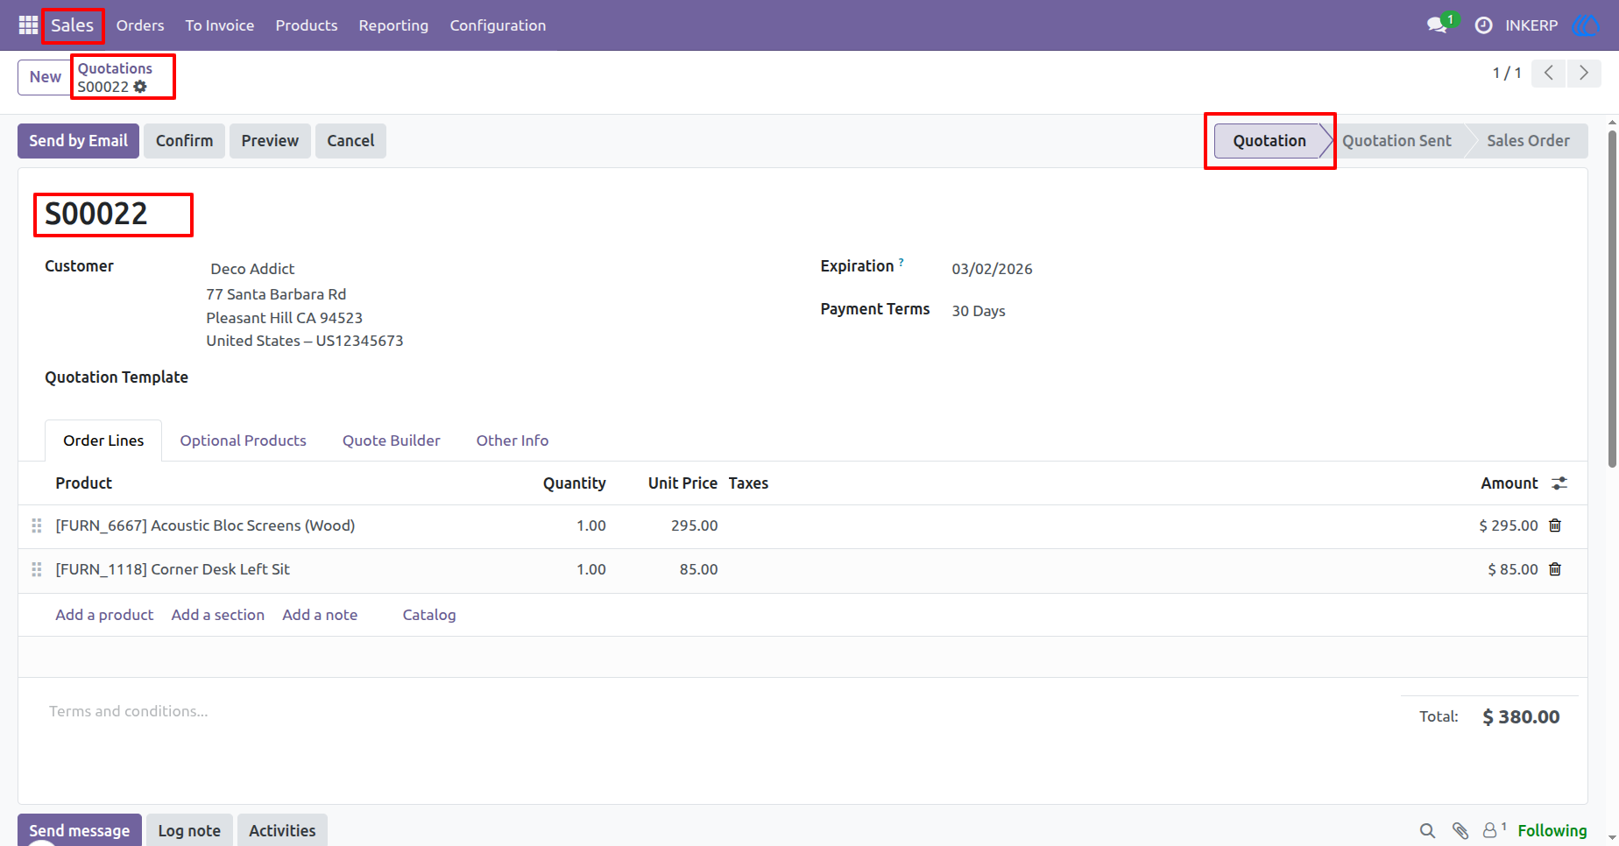Go to previous record arrow
The width and height of the screenshot is (1619, 846).
1549,73
